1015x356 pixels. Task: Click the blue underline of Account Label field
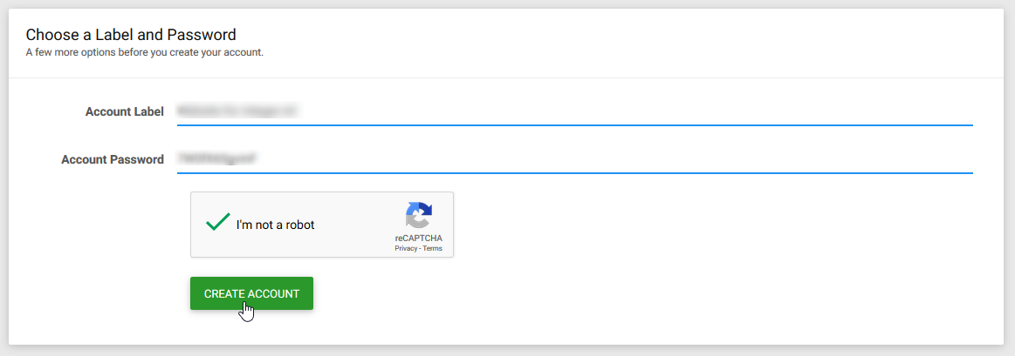(575, 124)
